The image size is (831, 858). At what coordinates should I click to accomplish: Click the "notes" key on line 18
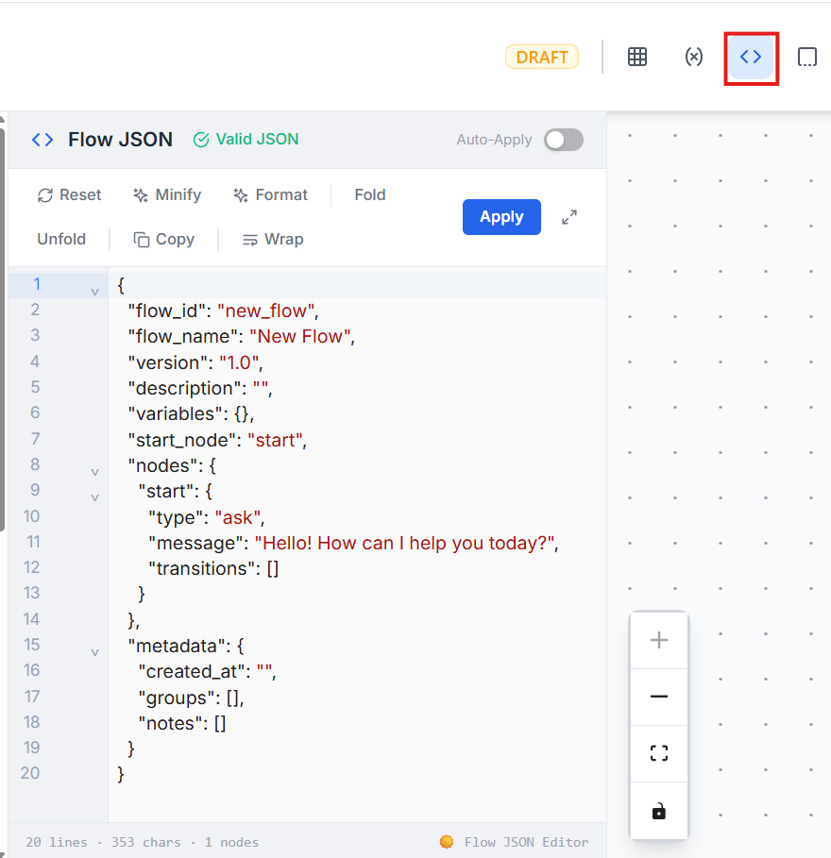(x=171, y=723)
